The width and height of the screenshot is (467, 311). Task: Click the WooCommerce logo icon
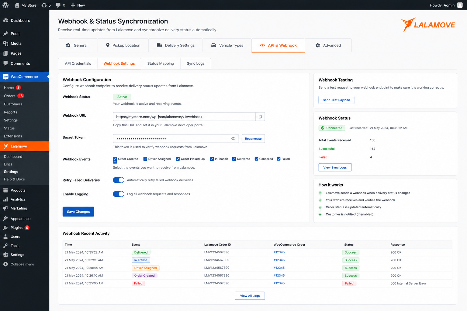[6, 77]
